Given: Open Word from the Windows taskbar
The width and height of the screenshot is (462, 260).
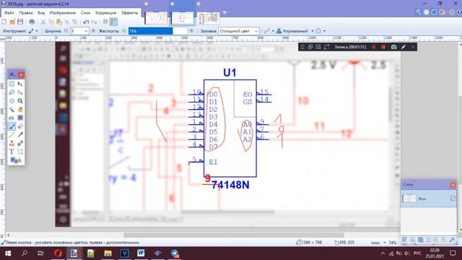Looking at the screenshot, I should tap(141, 253).
